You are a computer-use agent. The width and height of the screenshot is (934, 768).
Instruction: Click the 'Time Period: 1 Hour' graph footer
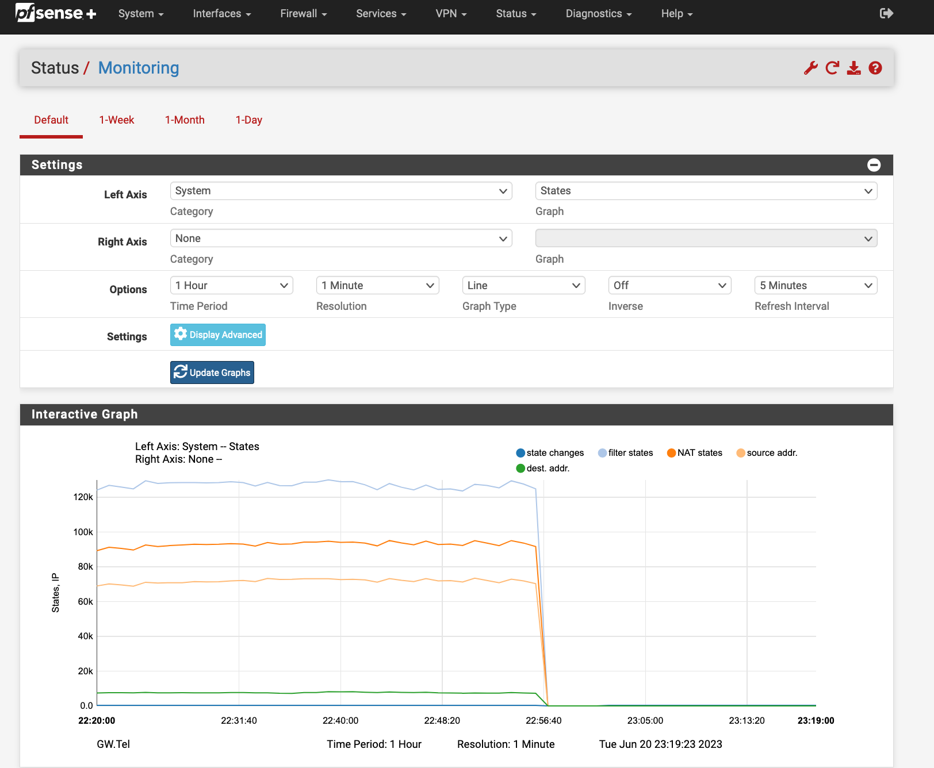click(x=374, y=744)
